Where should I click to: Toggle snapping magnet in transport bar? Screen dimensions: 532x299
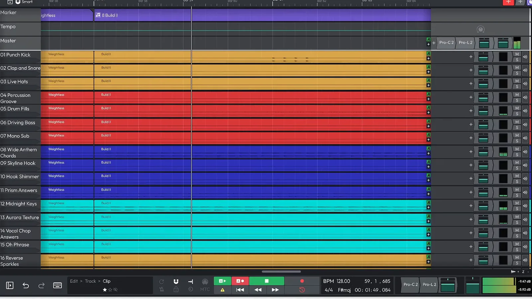[x=176, y=281]
